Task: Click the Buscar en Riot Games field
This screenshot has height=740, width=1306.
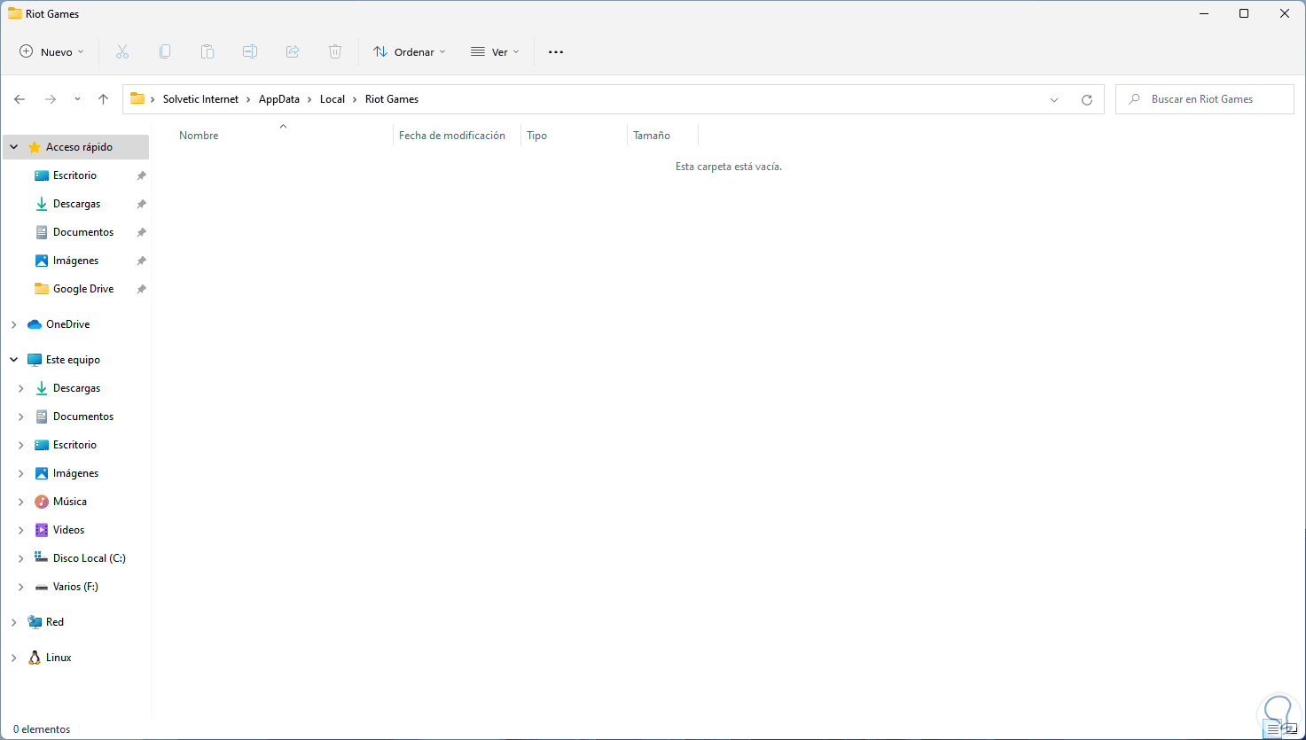Action: (1205, 99)
